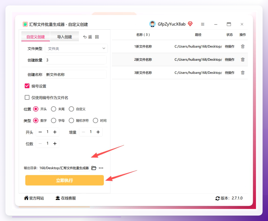
Task: Click the 路径 column header
Action: (198, 35)
